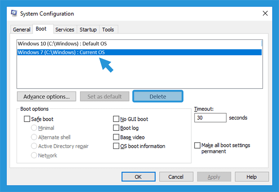Click the System Configuration title bar icon

coord(14,14)
